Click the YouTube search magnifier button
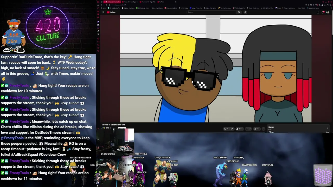 tap(239, 12)
